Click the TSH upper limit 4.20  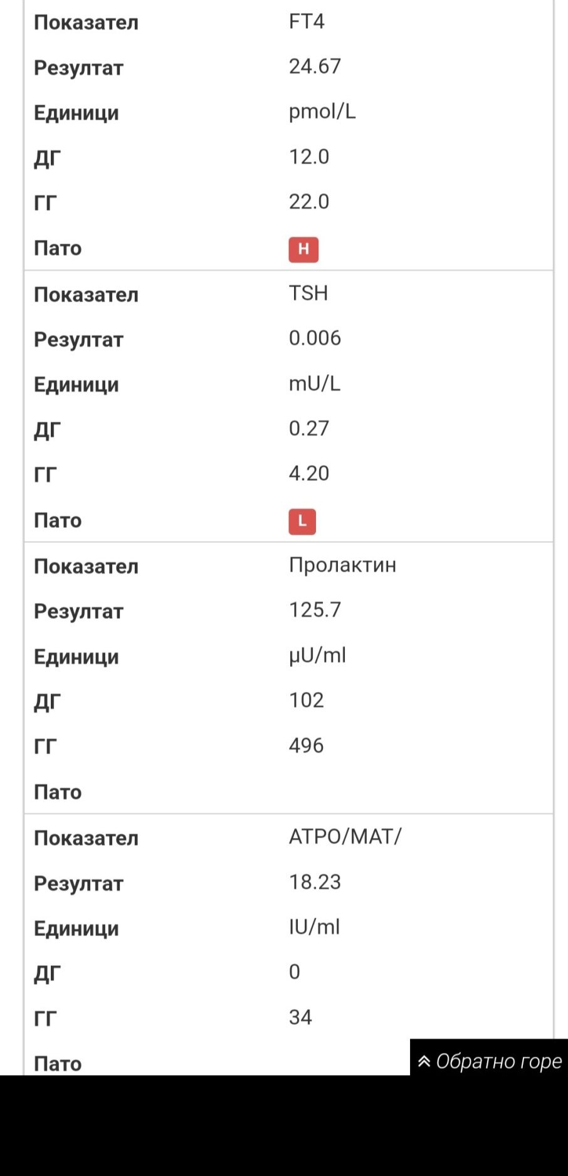[x=308, y=473]
